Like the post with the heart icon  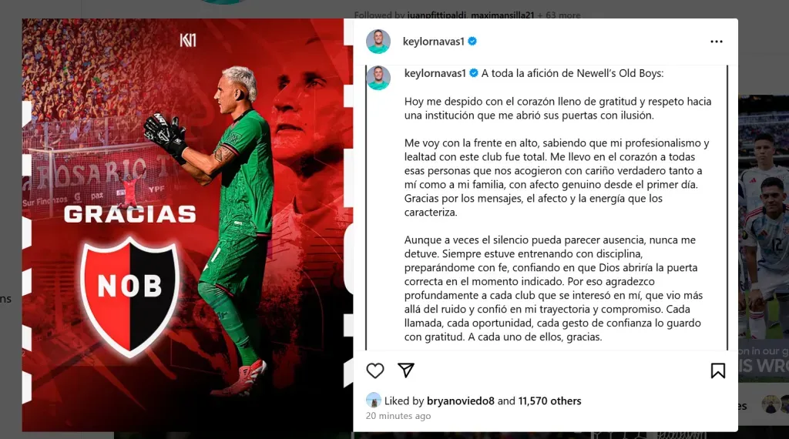click(x=375, y=370)
